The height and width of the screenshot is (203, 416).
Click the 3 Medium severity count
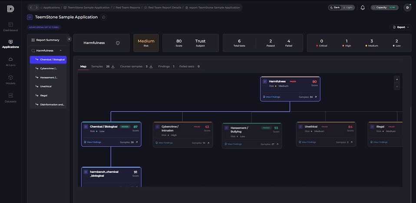tap(372, 43)
